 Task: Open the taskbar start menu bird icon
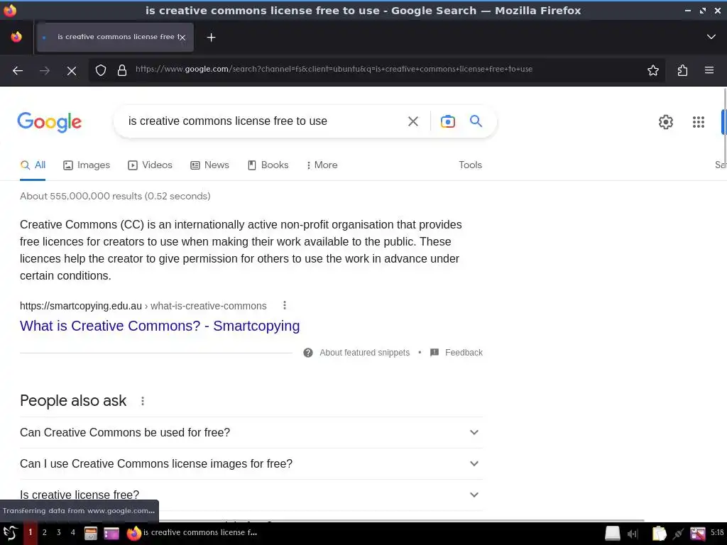tap(10, 533)
